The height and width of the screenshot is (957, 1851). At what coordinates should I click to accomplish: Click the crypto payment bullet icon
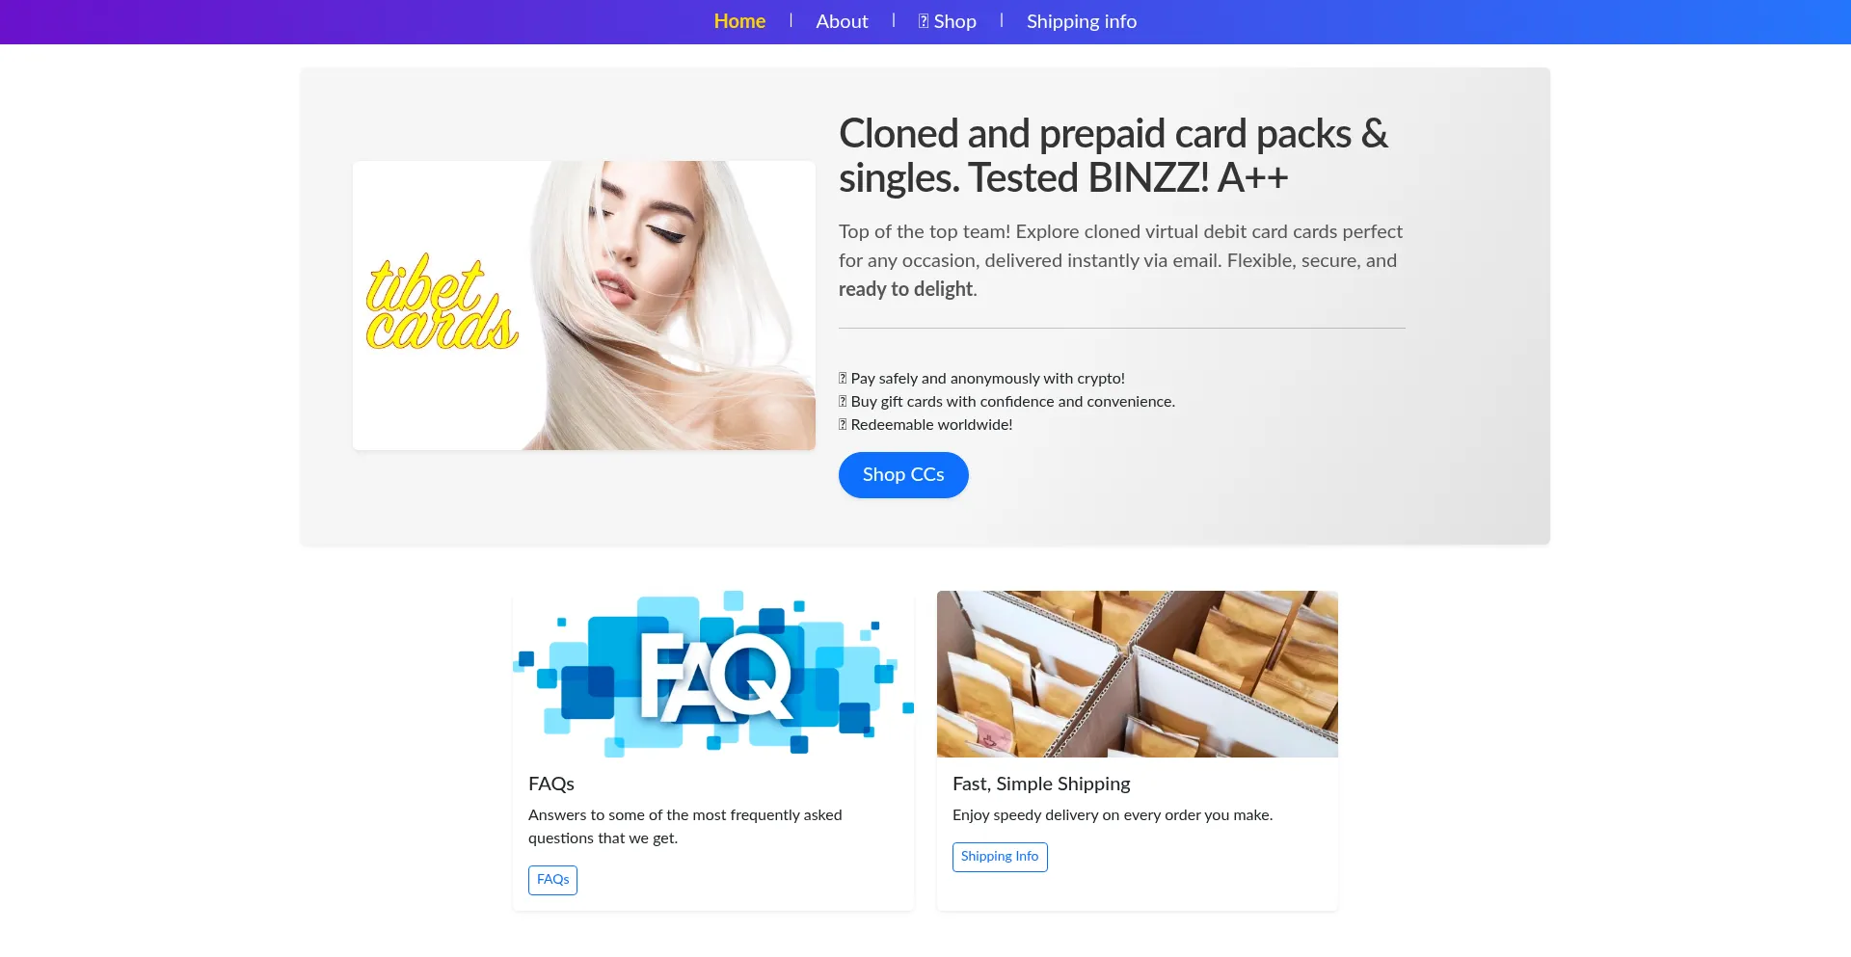pyautogui.click(x=843, y=379)
